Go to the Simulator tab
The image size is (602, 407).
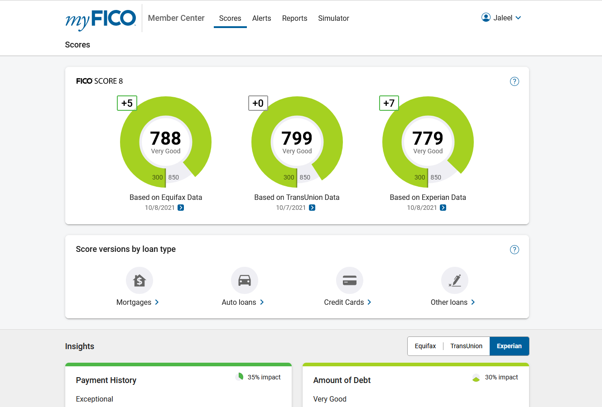point(333,19)
